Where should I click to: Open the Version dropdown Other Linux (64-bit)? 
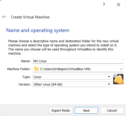pos(72,84)
